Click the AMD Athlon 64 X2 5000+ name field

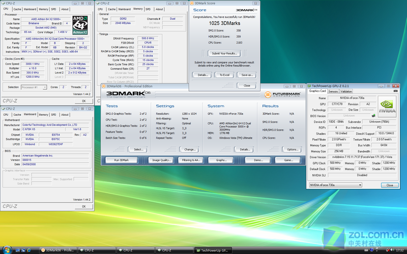tap(46, 19)
